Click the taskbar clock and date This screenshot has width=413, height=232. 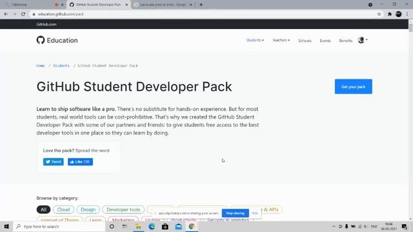click(x=388, y=226)
